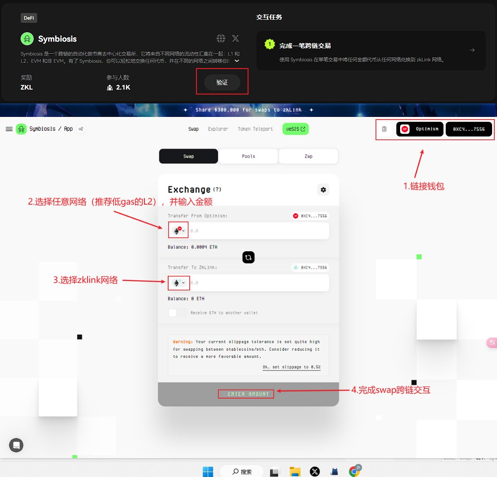
Task: Open the transaction history clipboard icon
Action: tap(384, 129)
